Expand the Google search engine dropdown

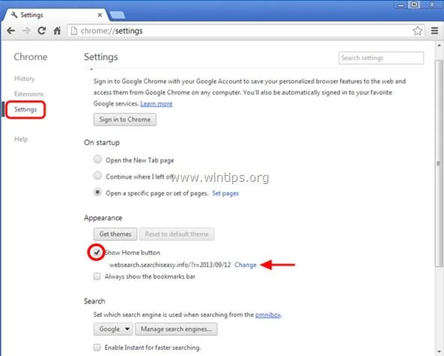(x=113, y=329)
